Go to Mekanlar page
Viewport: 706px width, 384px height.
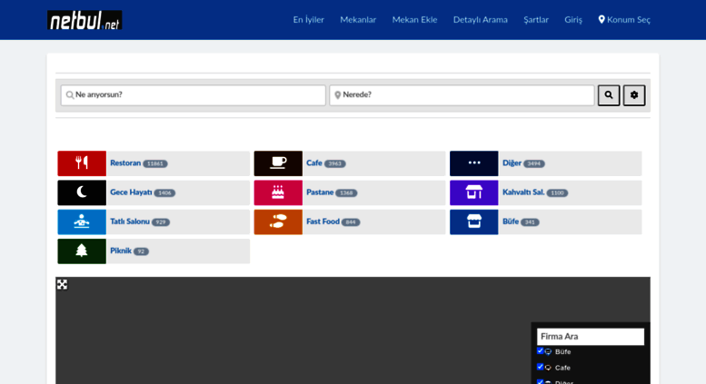tap(358, 20)
